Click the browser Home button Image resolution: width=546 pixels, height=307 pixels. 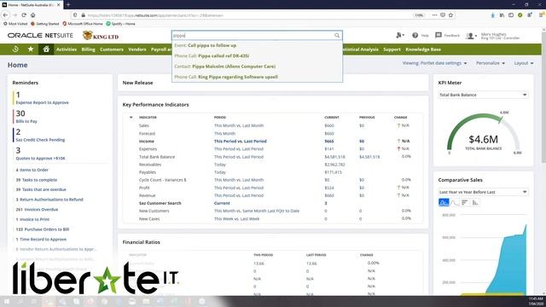(x=32, y=15)
